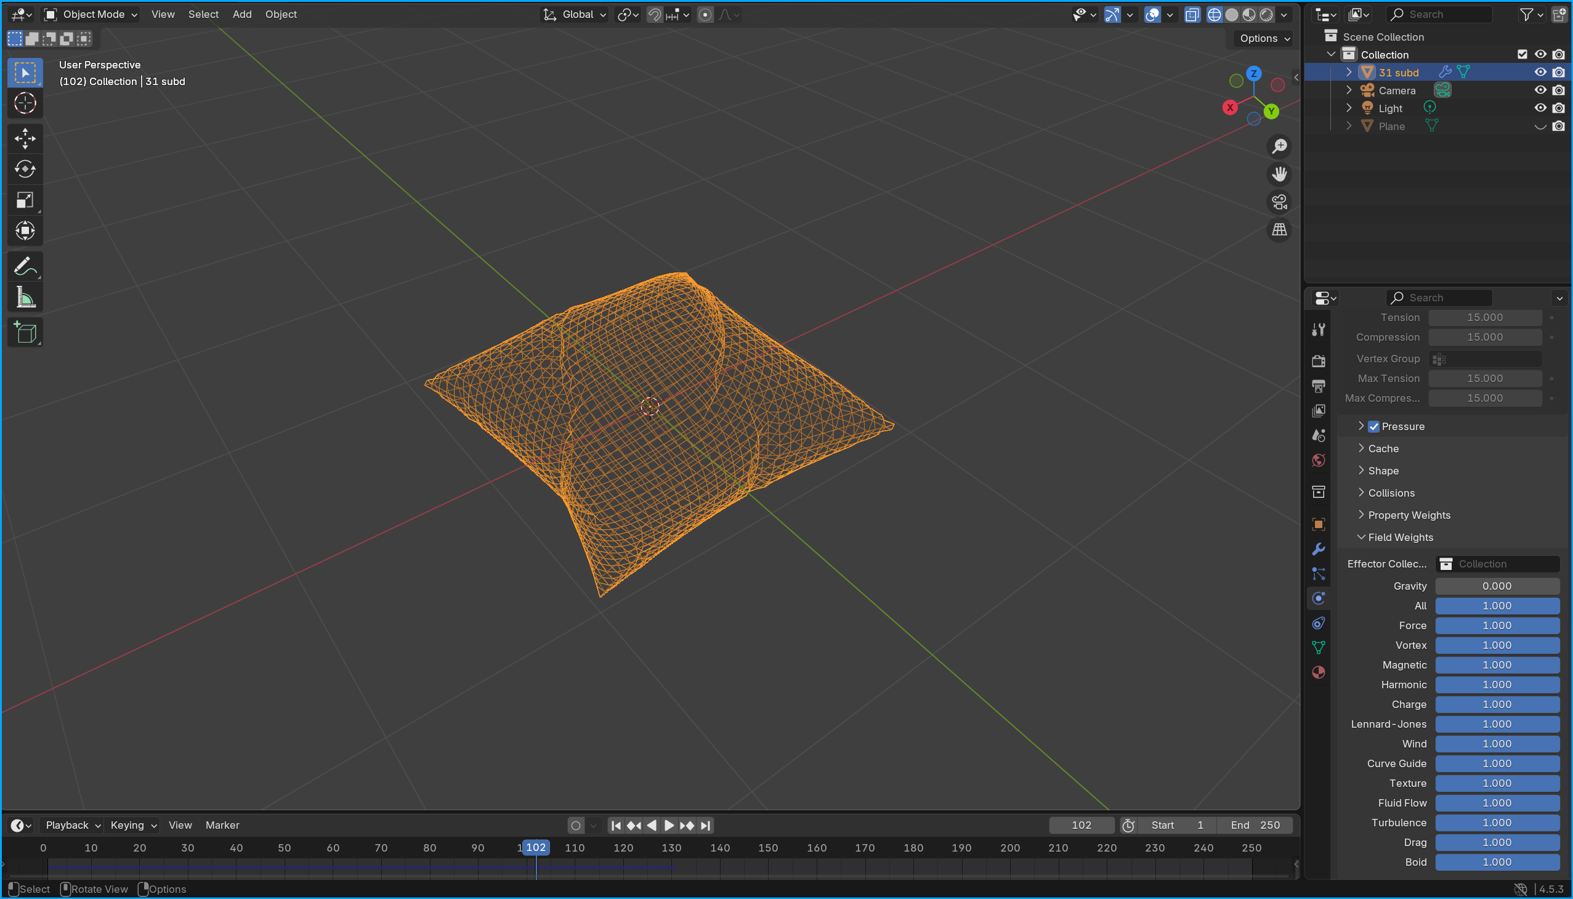Screen dimensions: 1573x899
Task: Collapse the Field Weights panel
Action: click(1400, 537)
